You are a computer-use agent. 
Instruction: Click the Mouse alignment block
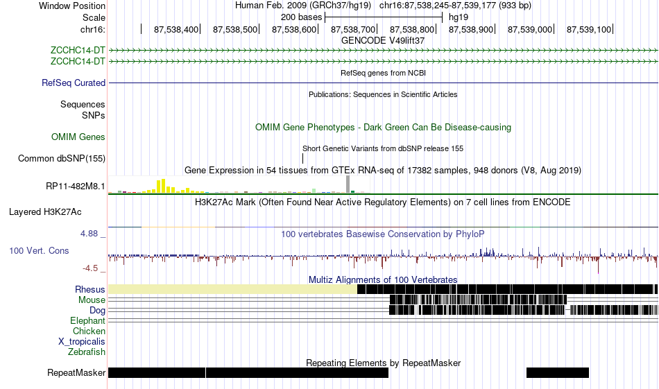(478, 300)
